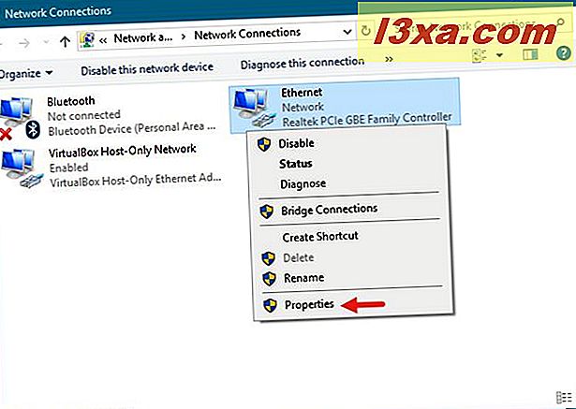
Task: Click Disable this network device
Action: click(147, 69)
